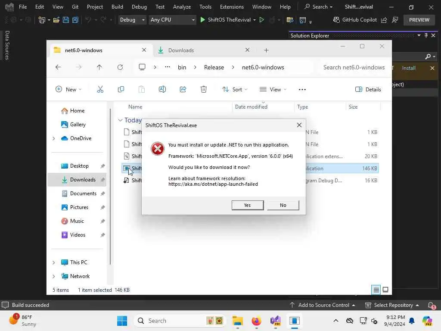
Task: Select Videos in Explorer navigation pane
Action: 78,235
